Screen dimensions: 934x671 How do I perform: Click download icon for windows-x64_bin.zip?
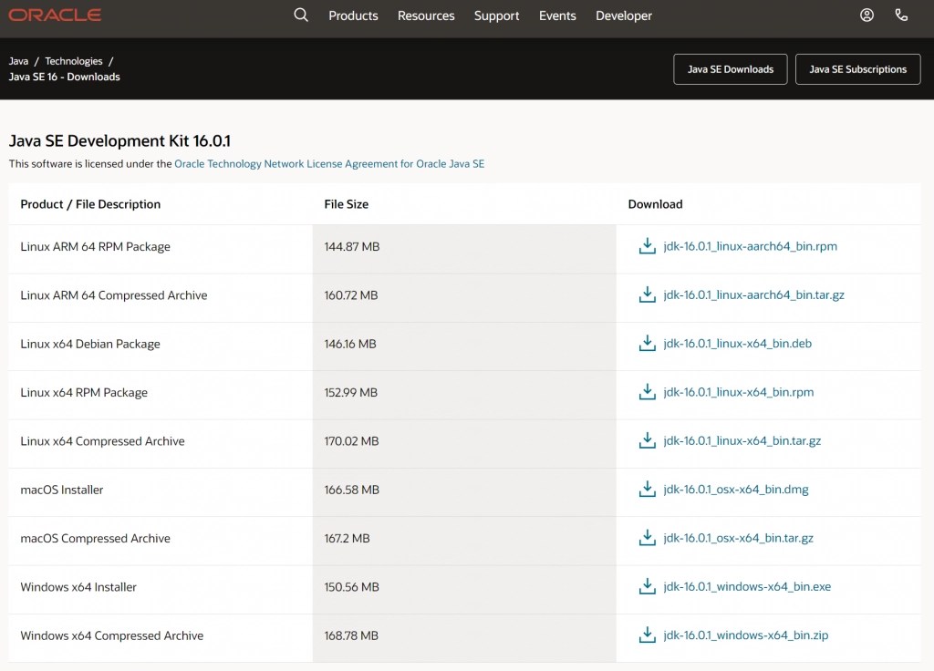[x=647, y=635]
